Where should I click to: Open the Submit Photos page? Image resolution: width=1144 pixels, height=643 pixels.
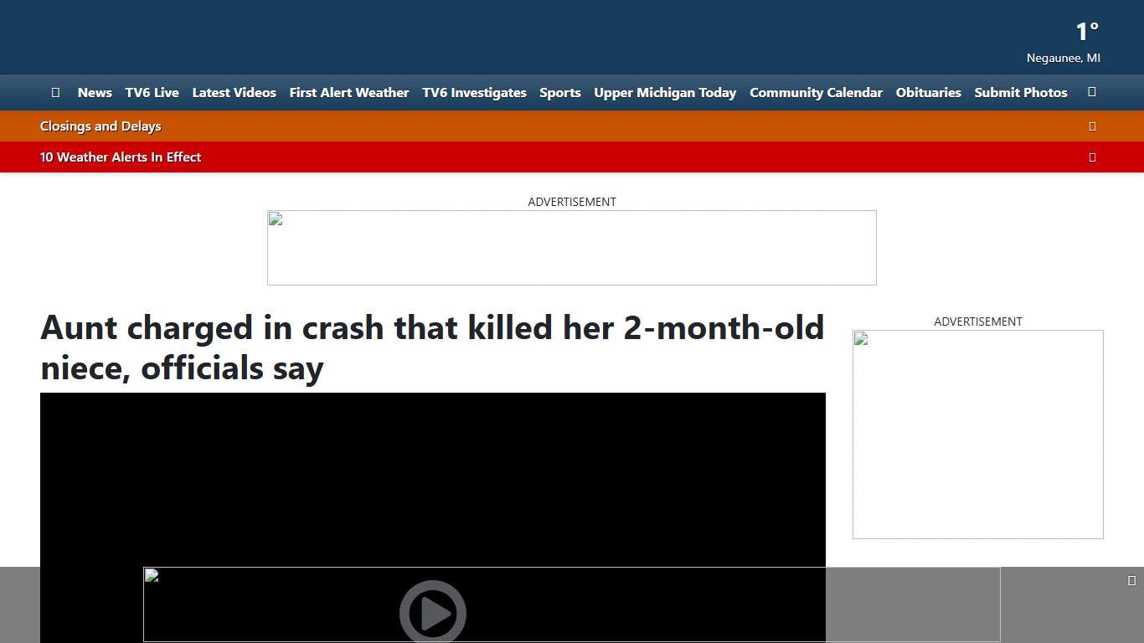pyautogui.click(x=1020, y=93)
